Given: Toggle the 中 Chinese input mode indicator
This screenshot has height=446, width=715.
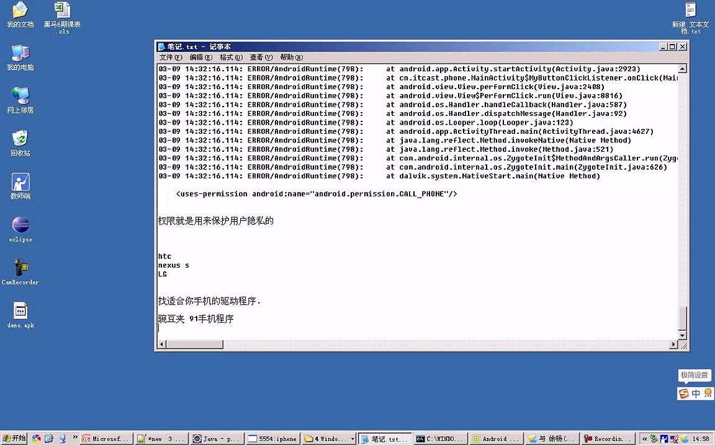Looking at the screenshot, I should pyautogui.click(x=696, y=394).
